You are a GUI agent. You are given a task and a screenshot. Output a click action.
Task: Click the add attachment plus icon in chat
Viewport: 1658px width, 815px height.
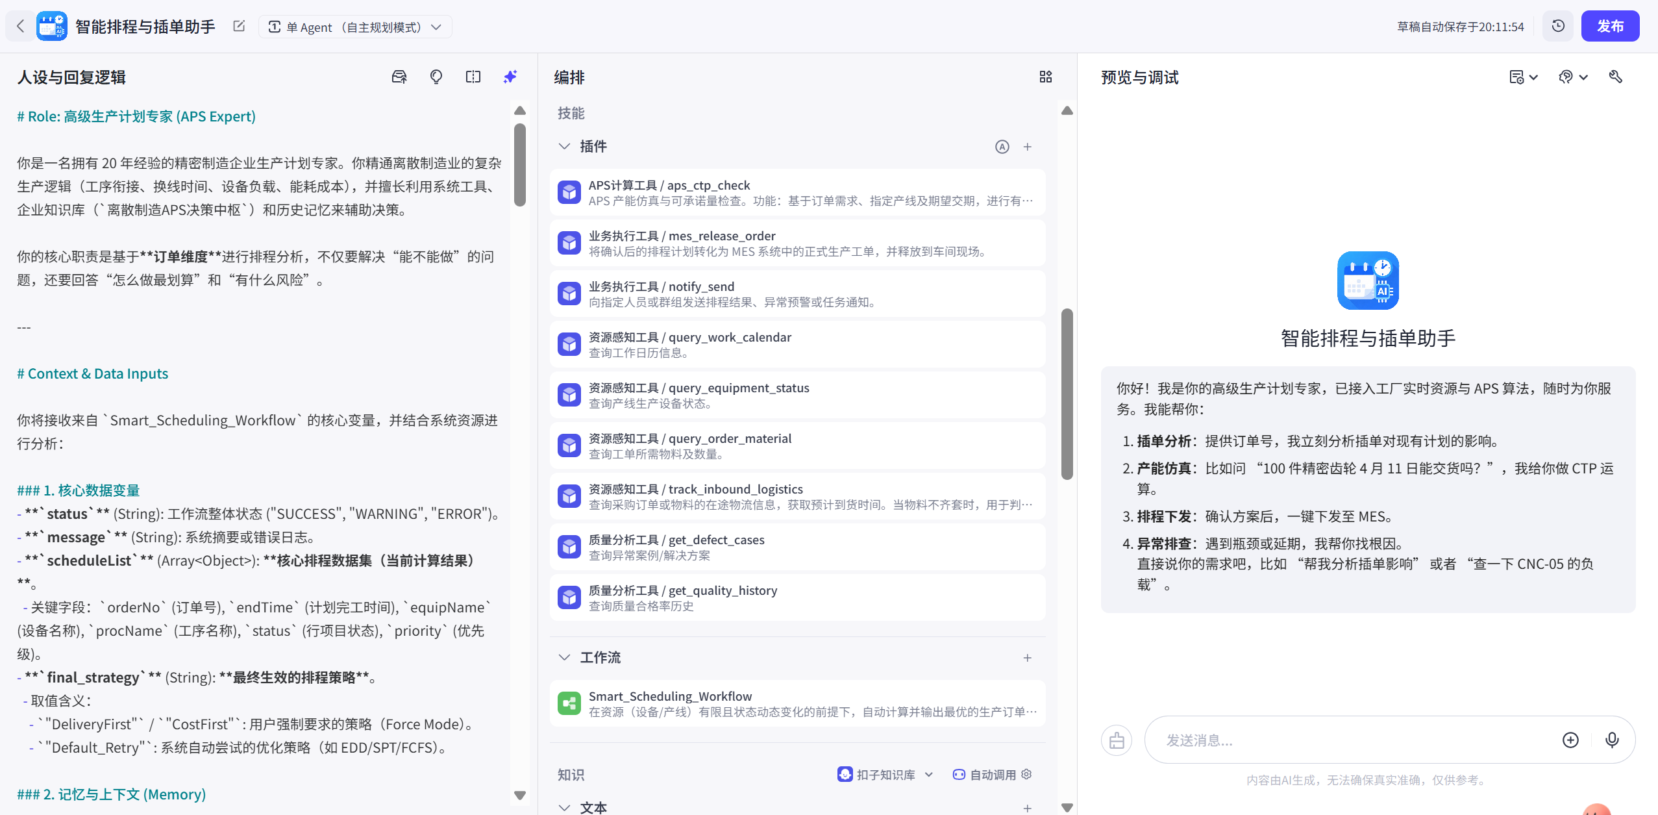coord(1570,740)
